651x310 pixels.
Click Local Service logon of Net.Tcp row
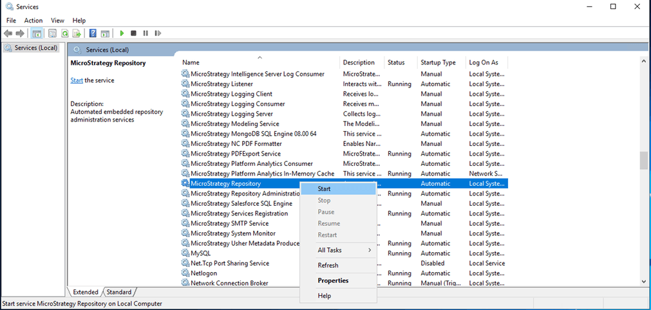pyautogui.click(x=487, y=263)
